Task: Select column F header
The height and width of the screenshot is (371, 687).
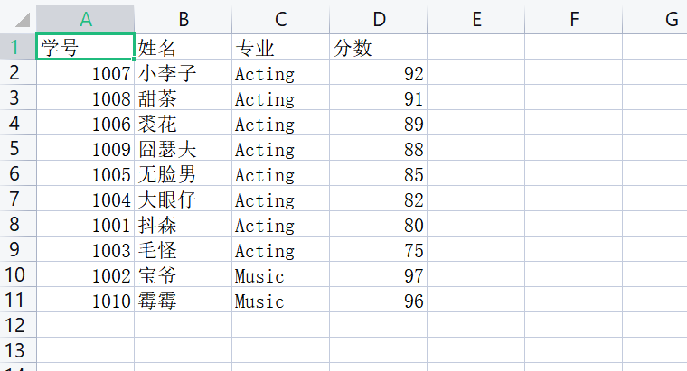Action: 574,19
